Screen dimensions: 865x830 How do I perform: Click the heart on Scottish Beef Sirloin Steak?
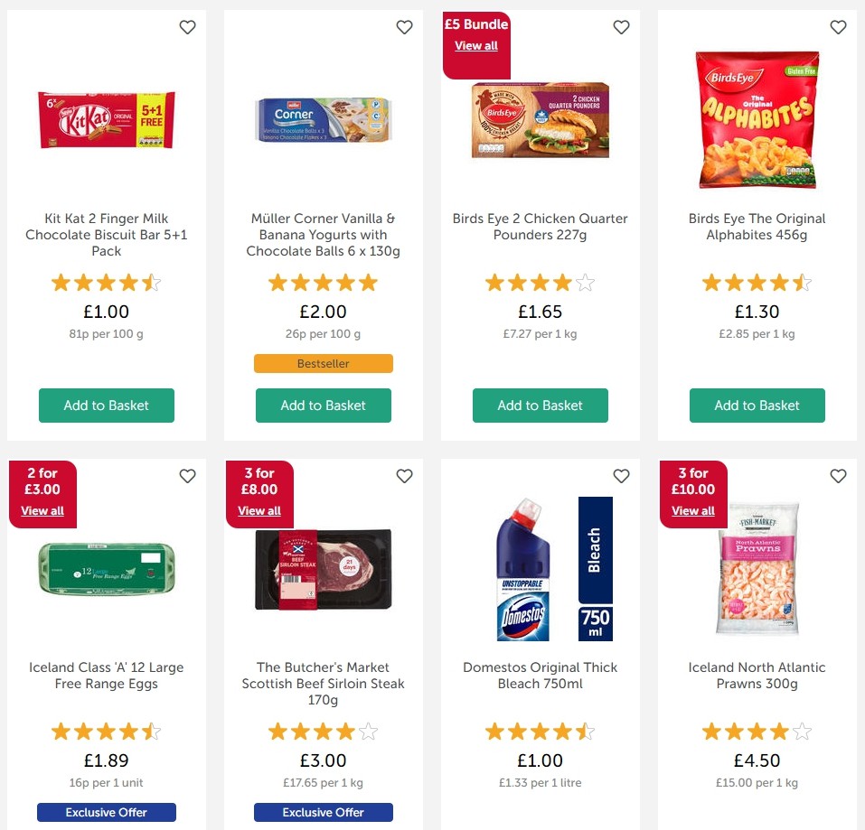pos(404,475)
